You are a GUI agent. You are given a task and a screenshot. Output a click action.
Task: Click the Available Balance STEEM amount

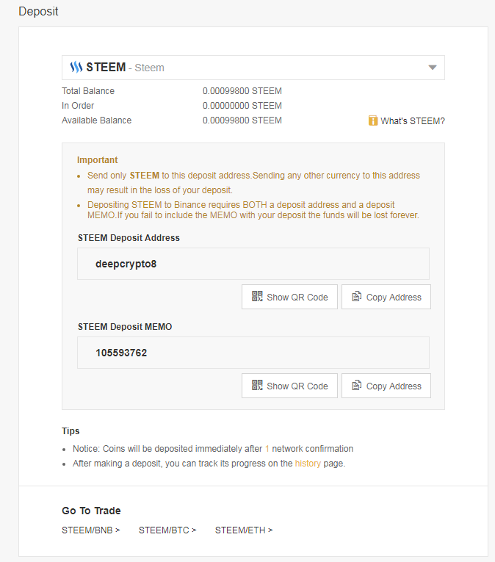[242, 120]
